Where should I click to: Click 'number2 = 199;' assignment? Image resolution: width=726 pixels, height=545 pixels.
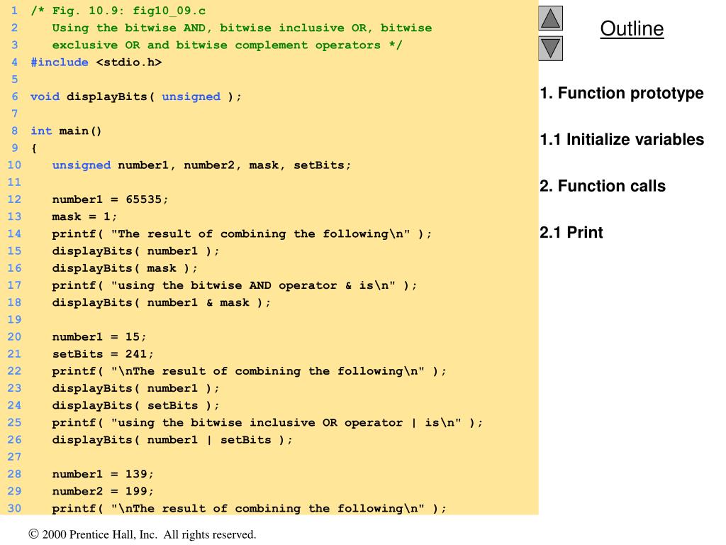pos(102,491)
